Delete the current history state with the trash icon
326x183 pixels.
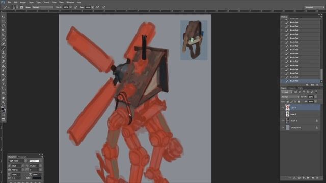click(317, 85)
